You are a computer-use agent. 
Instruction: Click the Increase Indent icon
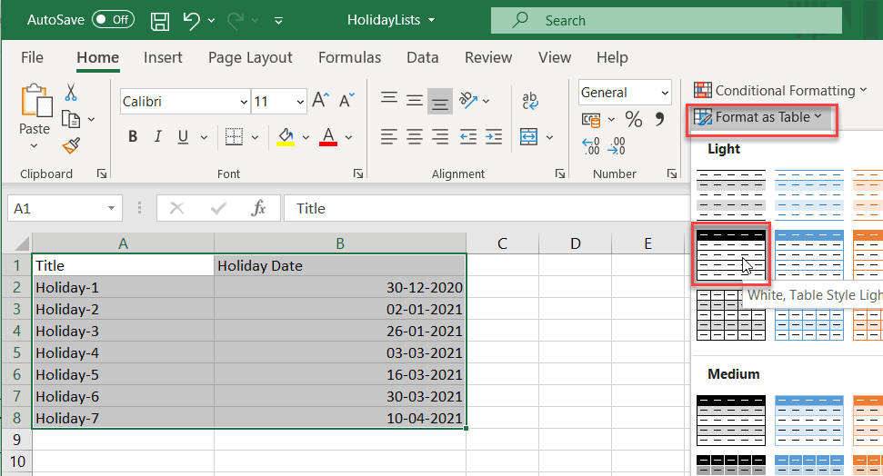point(493,137)
